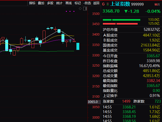Click 最高指数 value 3382.34

pyautogui.click(x=153, y=81)
